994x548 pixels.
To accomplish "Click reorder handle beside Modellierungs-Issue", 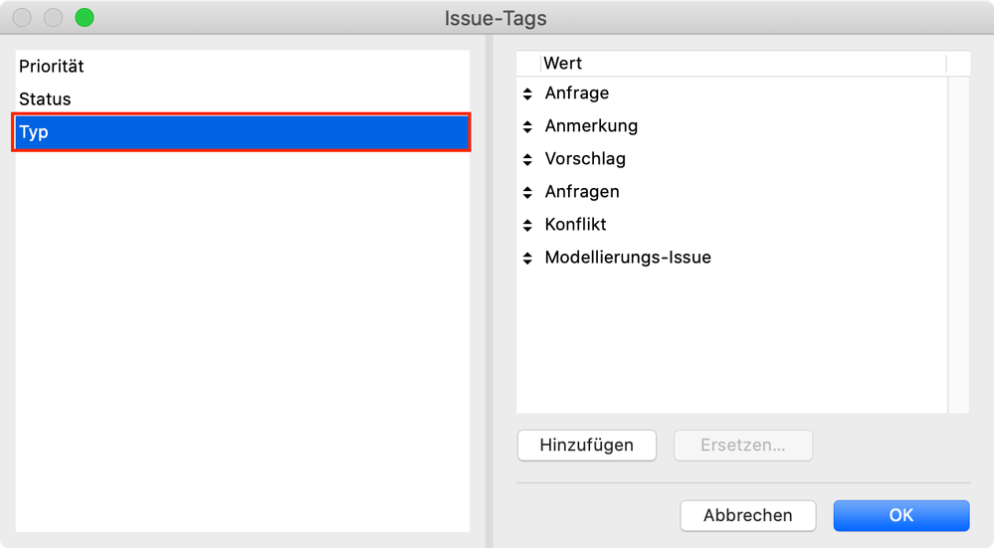I will (x=527, y=258).
